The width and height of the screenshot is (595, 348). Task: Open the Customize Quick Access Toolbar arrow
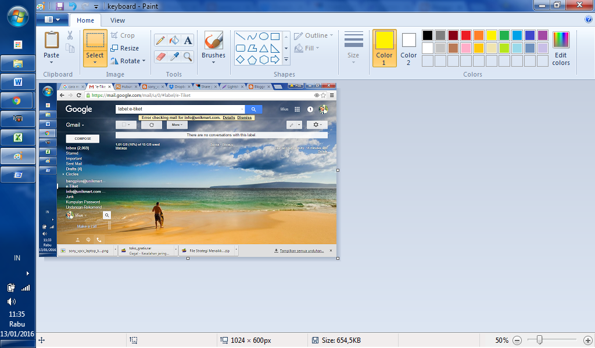(96, 7)
